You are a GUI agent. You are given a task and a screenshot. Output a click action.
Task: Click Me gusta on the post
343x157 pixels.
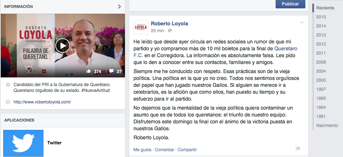click(142, 150)
